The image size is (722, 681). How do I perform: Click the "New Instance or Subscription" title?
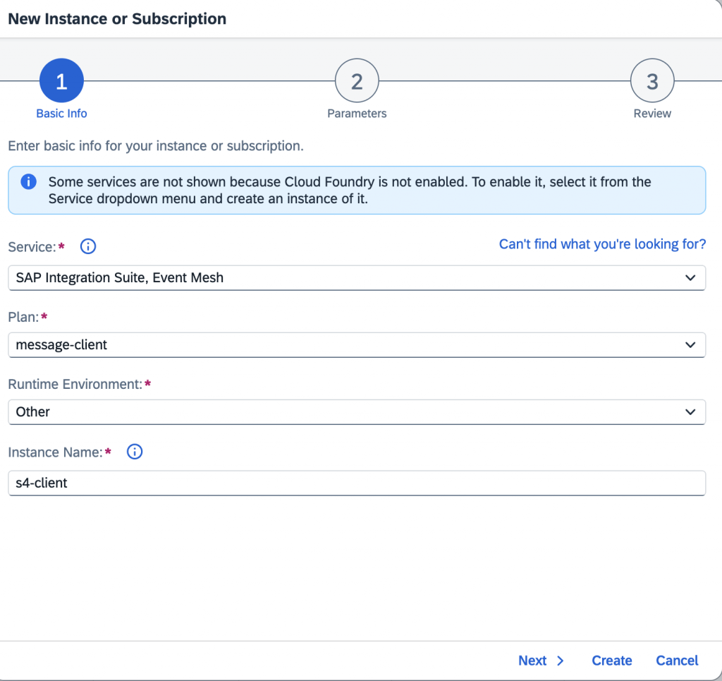point(118,19)
